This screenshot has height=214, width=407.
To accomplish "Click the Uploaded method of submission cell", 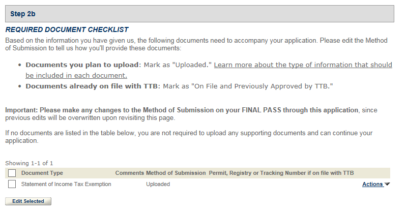I will 158,184.
